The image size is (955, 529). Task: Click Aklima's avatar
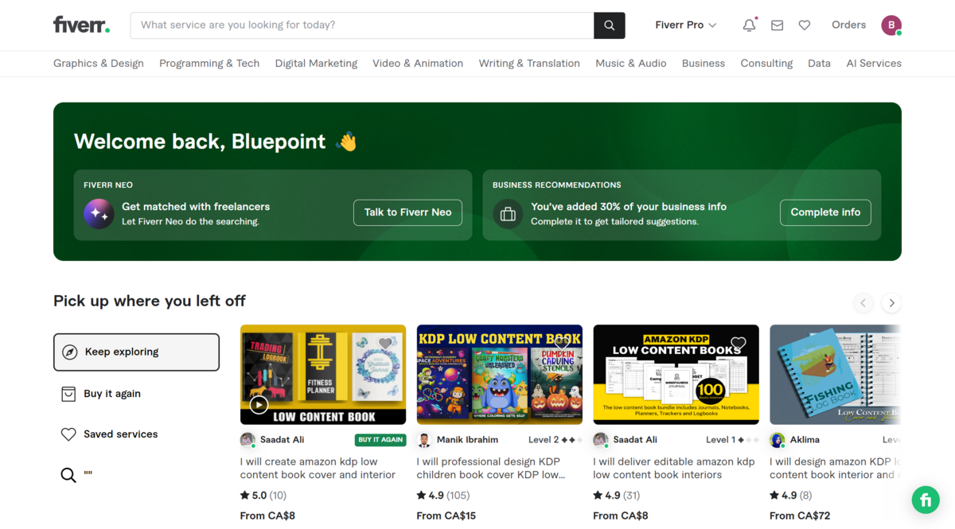coord(778,440)
